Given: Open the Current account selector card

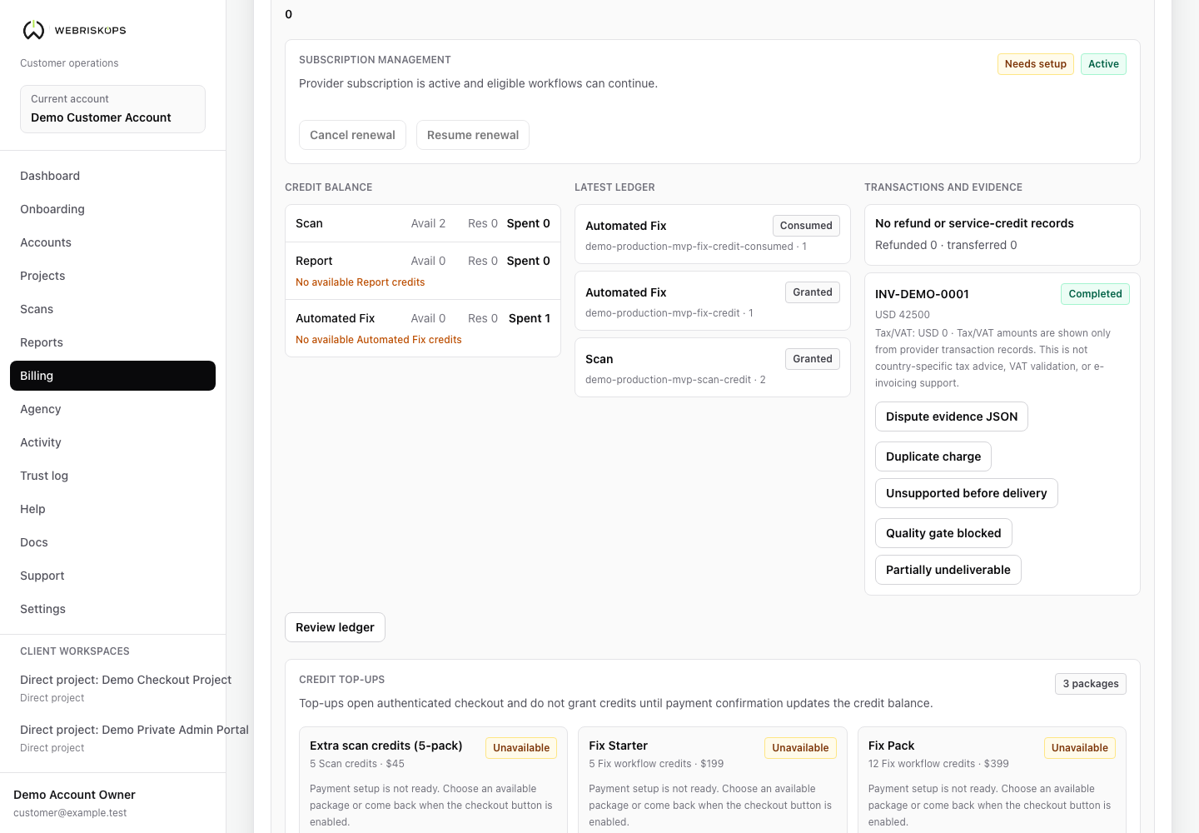Looking at the screenshot, I should tap(112, 109).
